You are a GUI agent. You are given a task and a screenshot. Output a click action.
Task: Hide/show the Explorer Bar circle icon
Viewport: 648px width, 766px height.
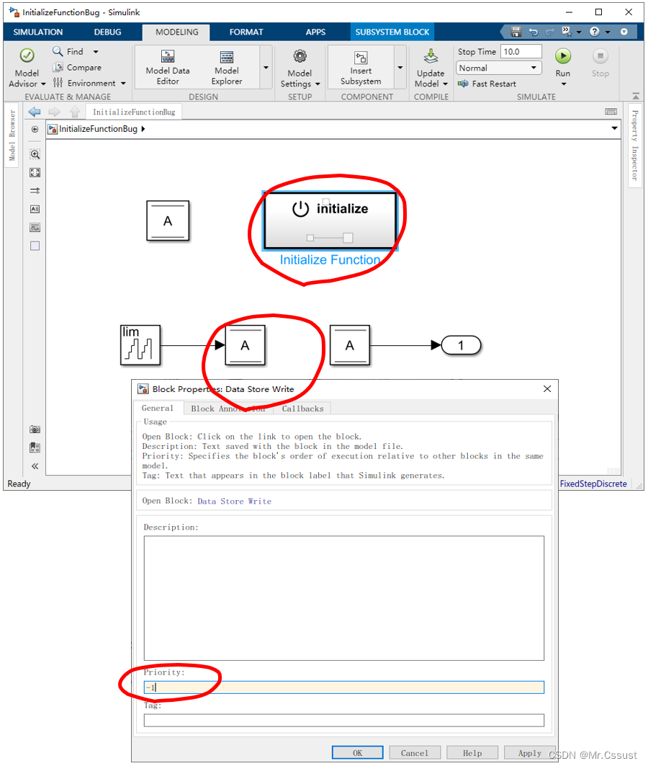[x=35, y=130]
